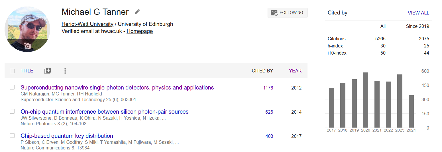Click the 2021 bar in citation chart
The width and height of the screenshot is (442, 152).
[377, 104]
